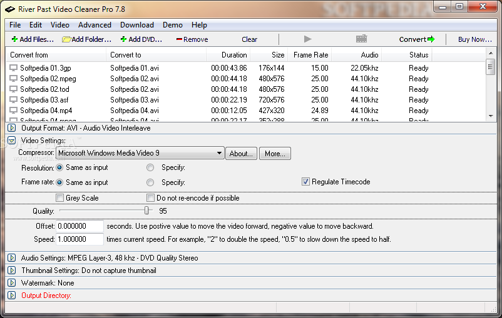The width and height of the screenshot is (502, 318).
Task: Click the monitor icon beside Softpedia 03.asf
Action: pos(13,100)
